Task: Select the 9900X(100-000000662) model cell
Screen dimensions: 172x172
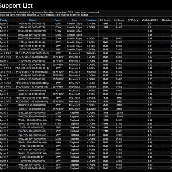Action: (32, 24)
